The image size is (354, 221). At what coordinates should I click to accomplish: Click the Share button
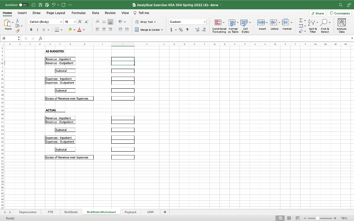point(317,13)
